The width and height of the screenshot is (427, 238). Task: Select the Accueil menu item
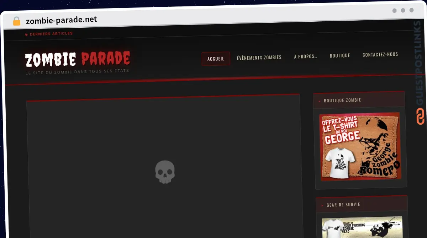point(216,59)
